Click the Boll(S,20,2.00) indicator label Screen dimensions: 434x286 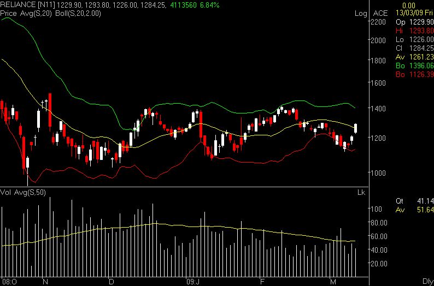click(x=78, y=13)
